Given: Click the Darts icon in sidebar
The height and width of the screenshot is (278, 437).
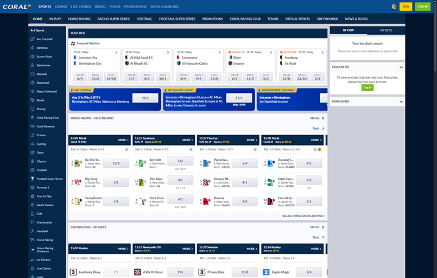Looking at the screenshot, I should [33, 153].
